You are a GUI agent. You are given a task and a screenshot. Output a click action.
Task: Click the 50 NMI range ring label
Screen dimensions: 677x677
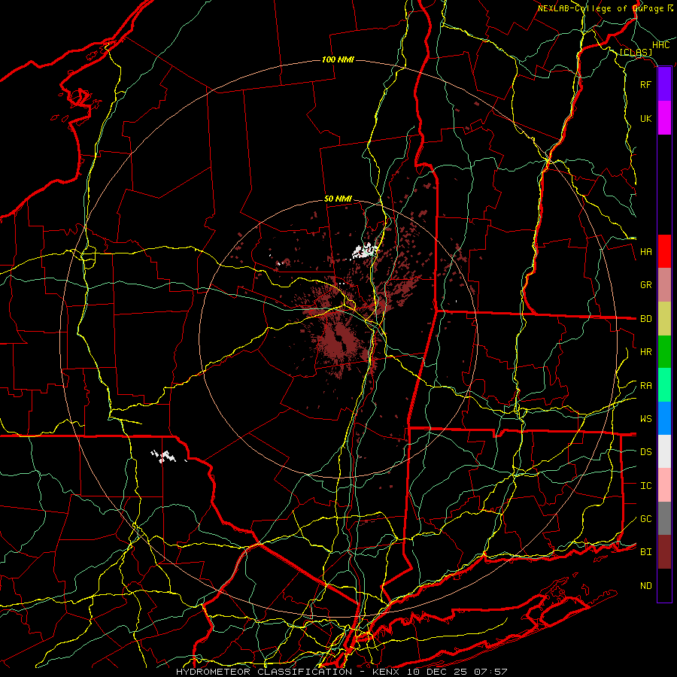click(x=338, y=199)
